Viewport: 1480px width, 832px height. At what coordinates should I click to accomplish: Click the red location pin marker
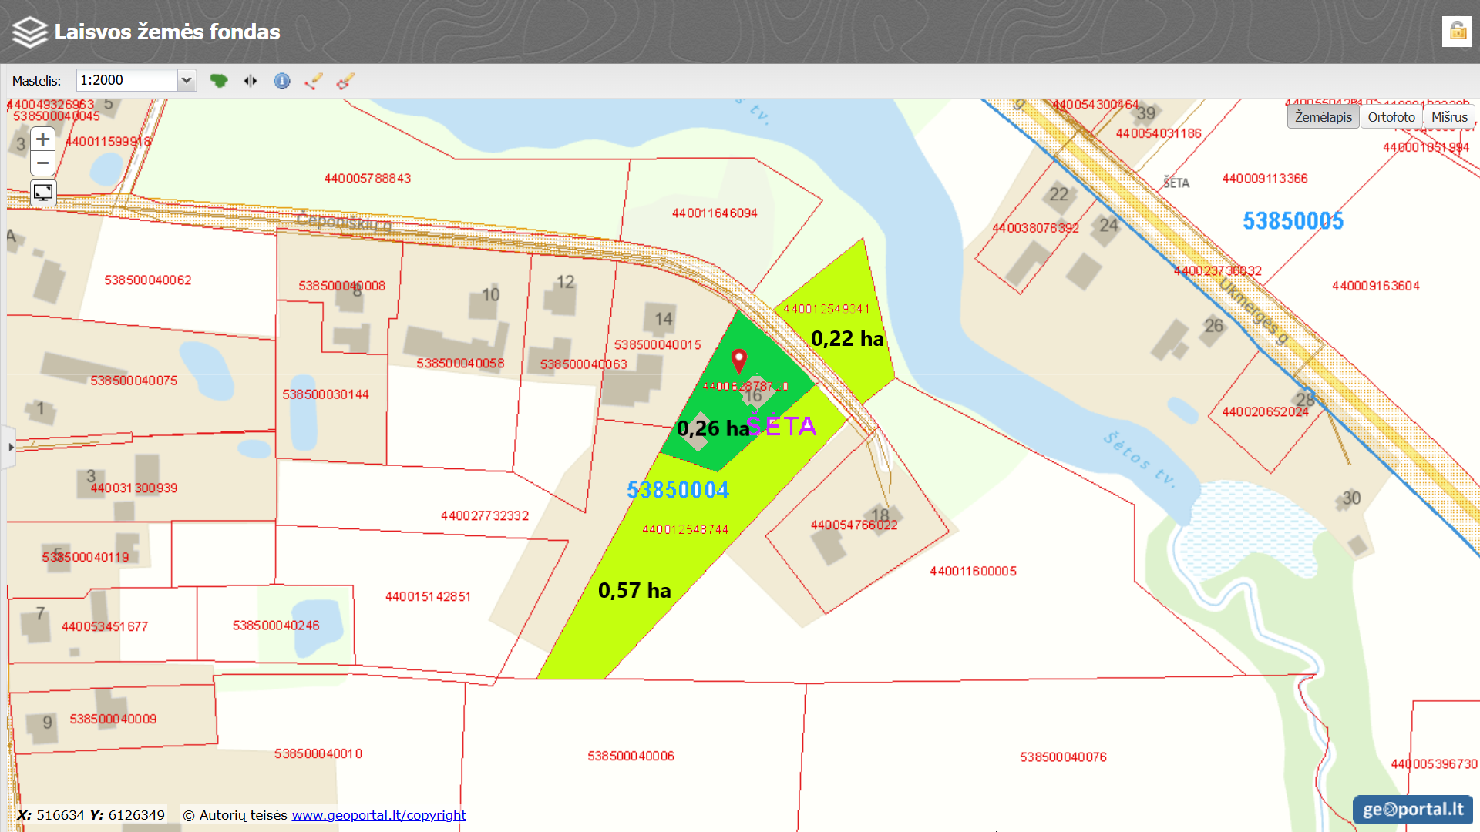coord(738,360)
